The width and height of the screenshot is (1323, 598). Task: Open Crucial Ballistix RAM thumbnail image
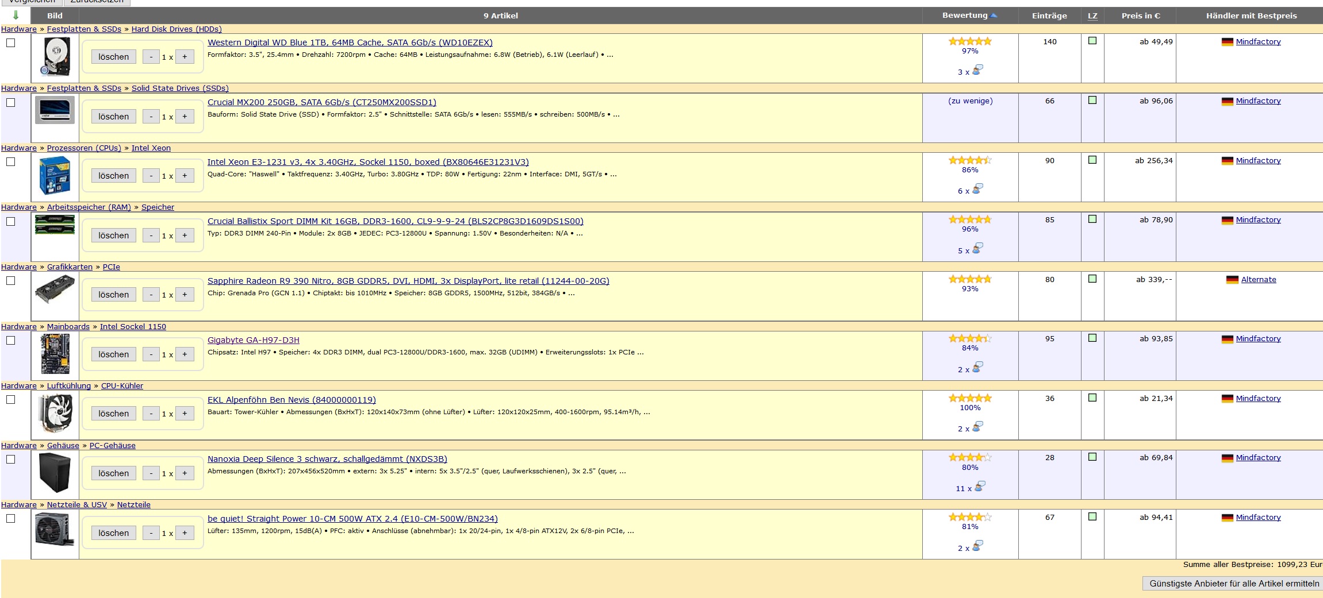(x=55, y=225)
